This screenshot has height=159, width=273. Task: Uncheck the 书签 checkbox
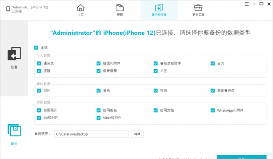(x=156, y=71)
